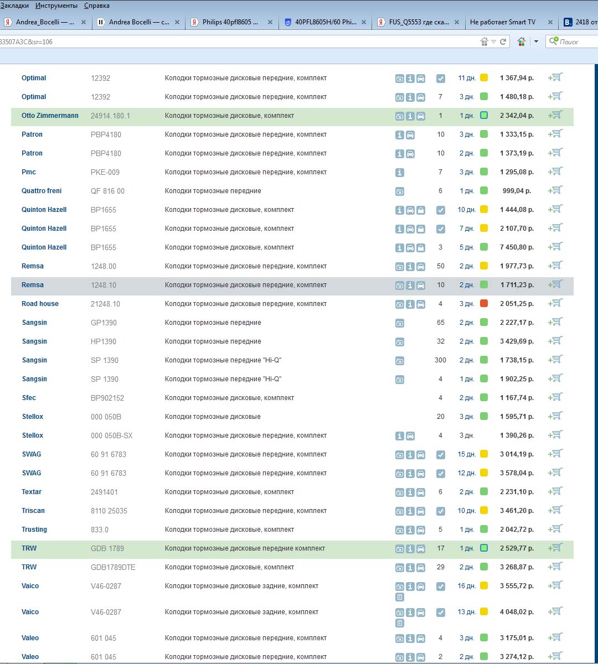Toggle checkmark for Optimal 11 дн. row
This screenshot has height=664, width=598.
(x=441, y=79)
